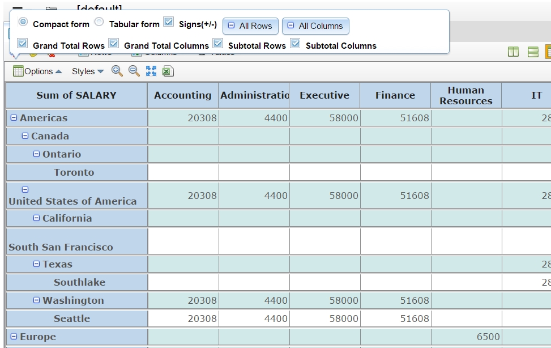The image size is (551, 348).
Task: Open the Styles dropdown menu
Action: [x=88, y=71]
